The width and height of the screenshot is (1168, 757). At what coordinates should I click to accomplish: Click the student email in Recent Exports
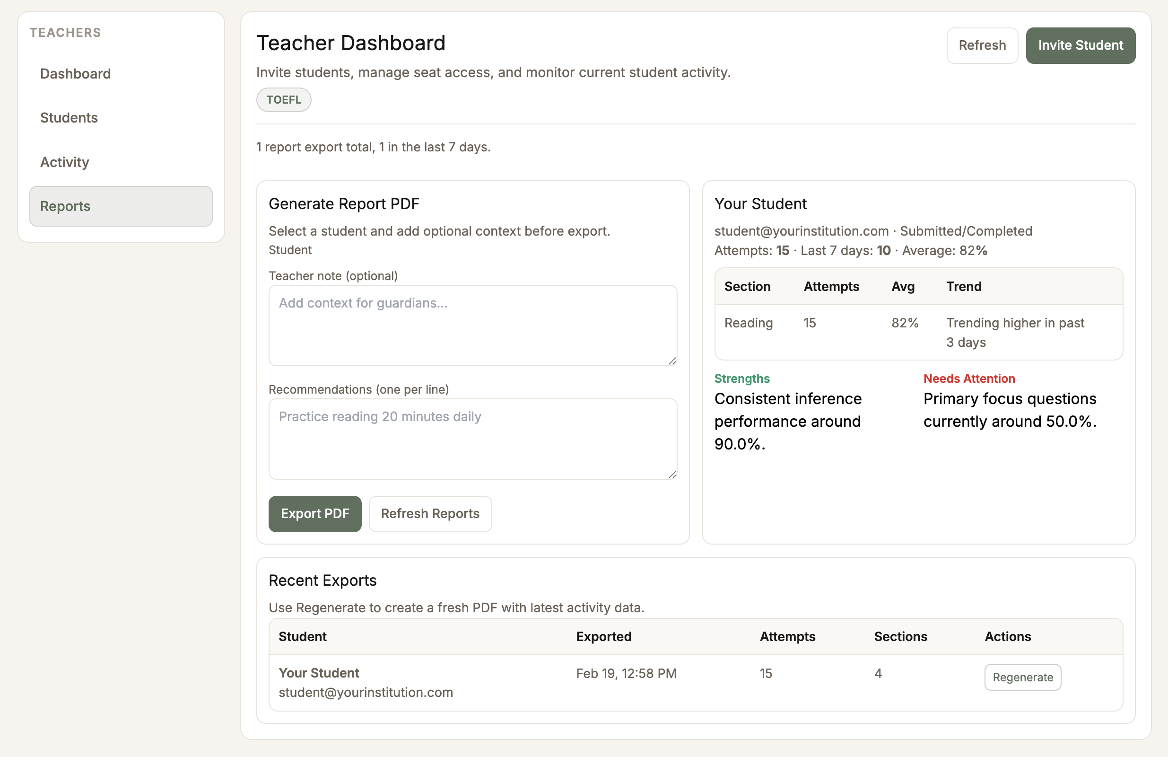tap(365, 692)
